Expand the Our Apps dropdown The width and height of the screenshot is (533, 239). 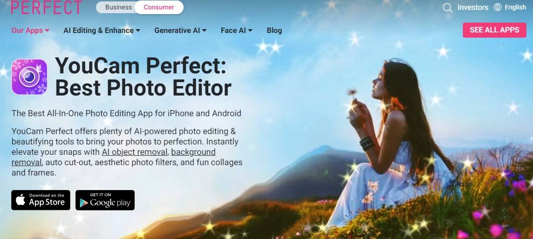30,30
